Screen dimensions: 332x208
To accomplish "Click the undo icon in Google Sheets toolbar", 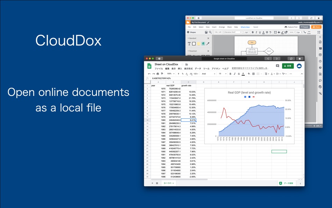I will 149,74.
